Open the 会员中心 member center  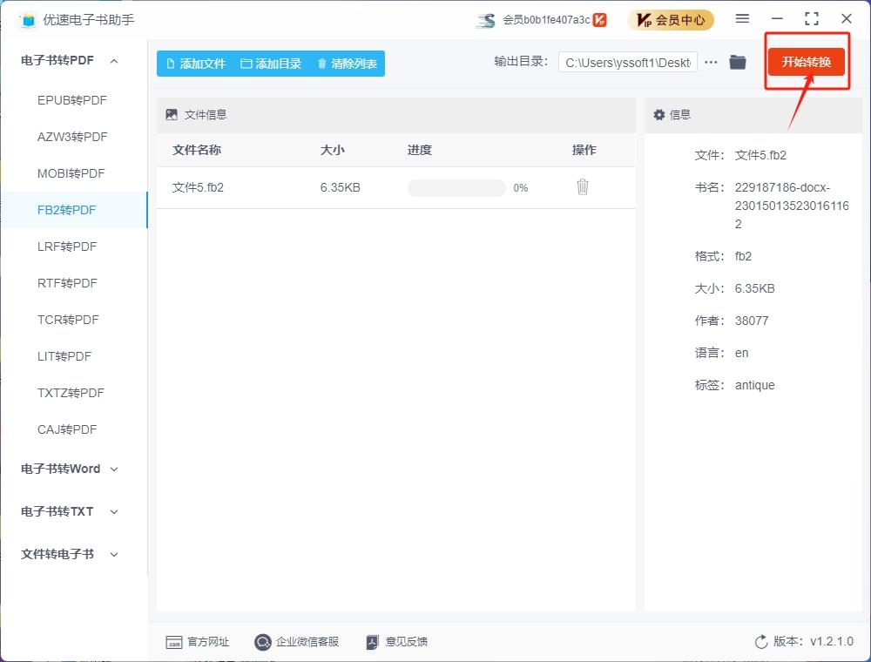click(671, 20)
